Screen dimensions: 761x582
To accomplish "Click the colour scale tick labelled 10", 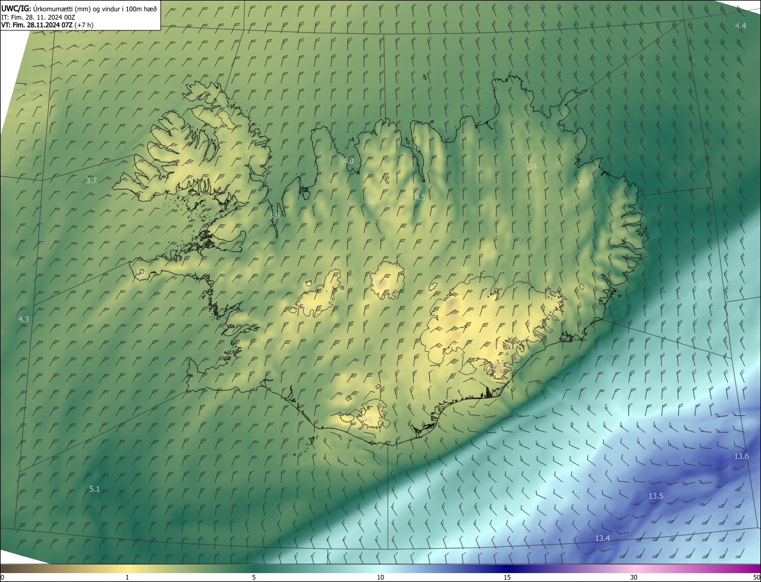I will click(x=380, y=578).
